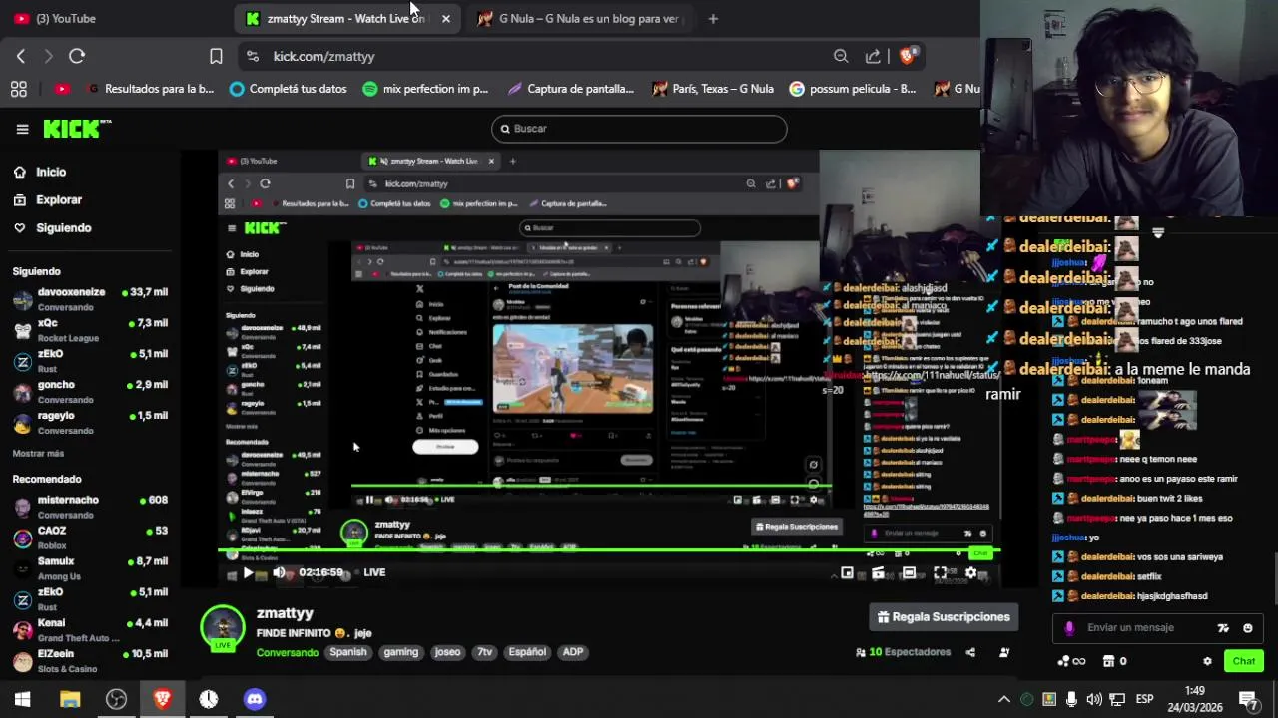
Task: Close the zmattyy Stream tab
Action: (x=445, y=18)
